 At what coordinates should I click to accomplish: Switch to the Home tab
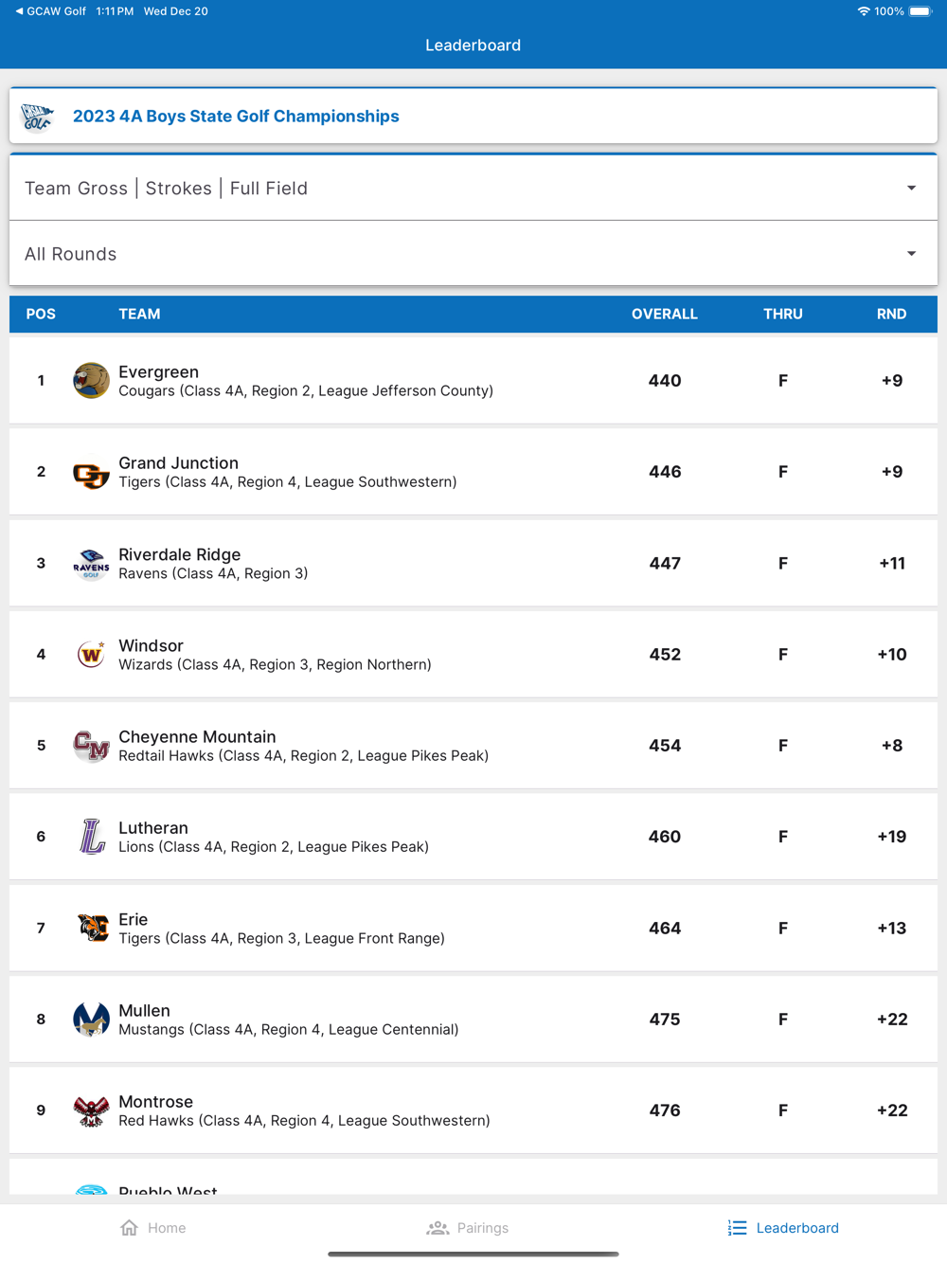click(153, 1228)
